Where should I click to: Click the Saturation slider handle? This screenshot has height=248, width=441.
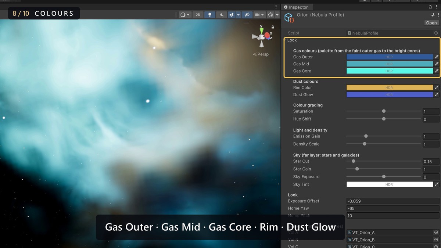click(x=384, y=111)
